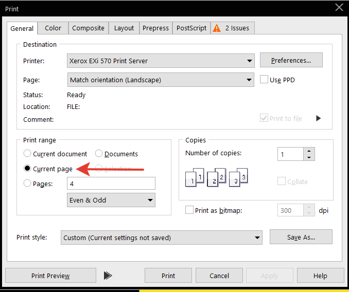
Task: Enable Print as bitmap checkbox
Action: (189, 210)
